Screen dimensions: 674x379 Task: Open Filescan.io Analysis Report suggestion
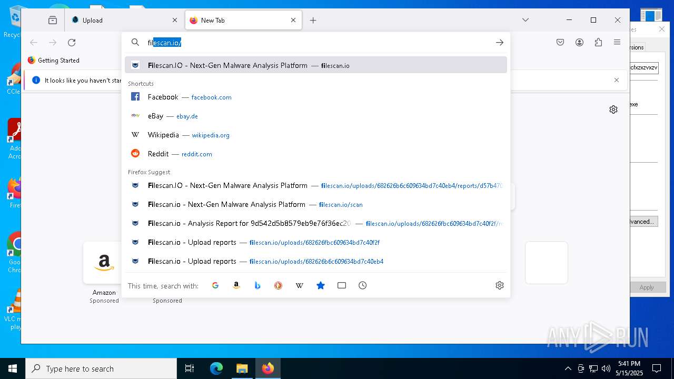coord(316,223)
